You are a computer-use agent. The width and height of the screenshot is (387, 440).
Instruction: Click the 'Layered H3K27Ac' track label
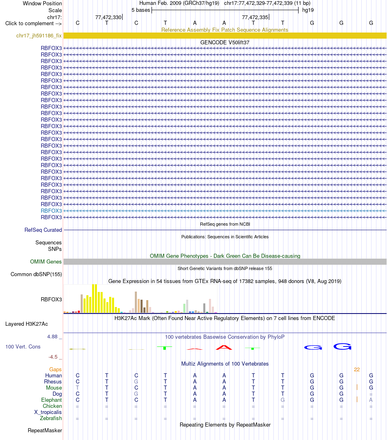(26, 324)
